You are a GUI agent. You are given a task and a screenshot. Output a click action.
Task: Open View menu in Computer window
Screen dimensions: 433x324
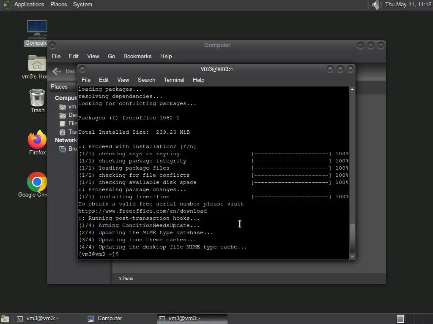click(93, 56)
